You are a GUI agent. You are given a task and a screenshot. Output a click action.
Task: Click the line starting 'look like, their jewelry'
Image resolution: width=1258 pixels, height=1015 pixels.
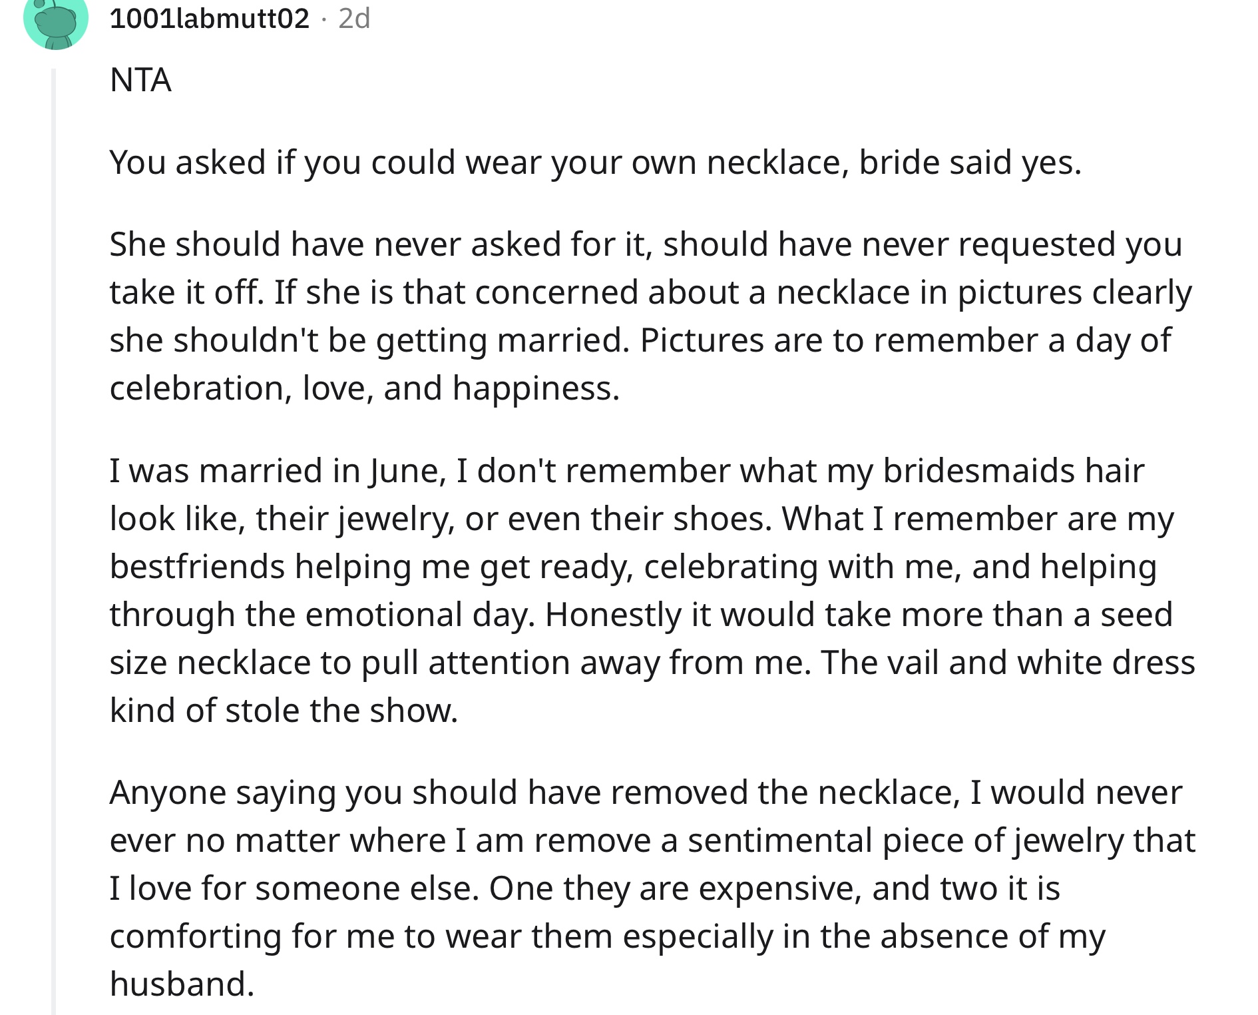pos(642,519)
